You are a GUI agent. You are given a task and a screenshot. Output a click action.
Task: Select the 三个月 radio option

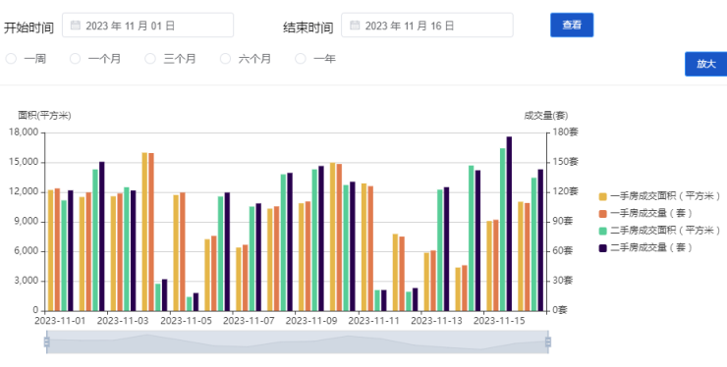[x=150, y=59]
